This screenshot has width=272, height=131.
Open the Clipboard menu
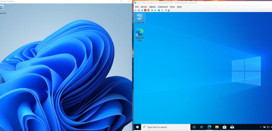(x=163, y=7)
